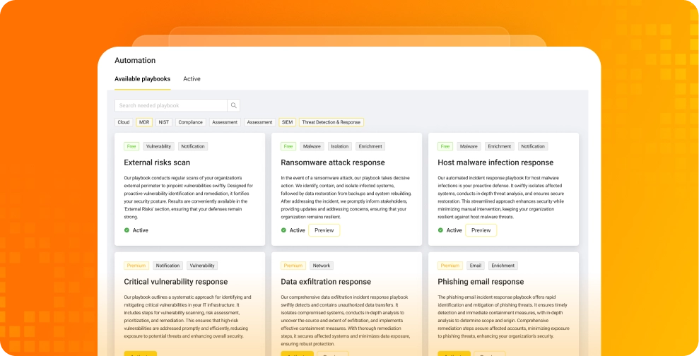The width and height of the screenshot is (699, 356).
Task: Click the Free tag on External risks scan
Action: tap(131, 146)
